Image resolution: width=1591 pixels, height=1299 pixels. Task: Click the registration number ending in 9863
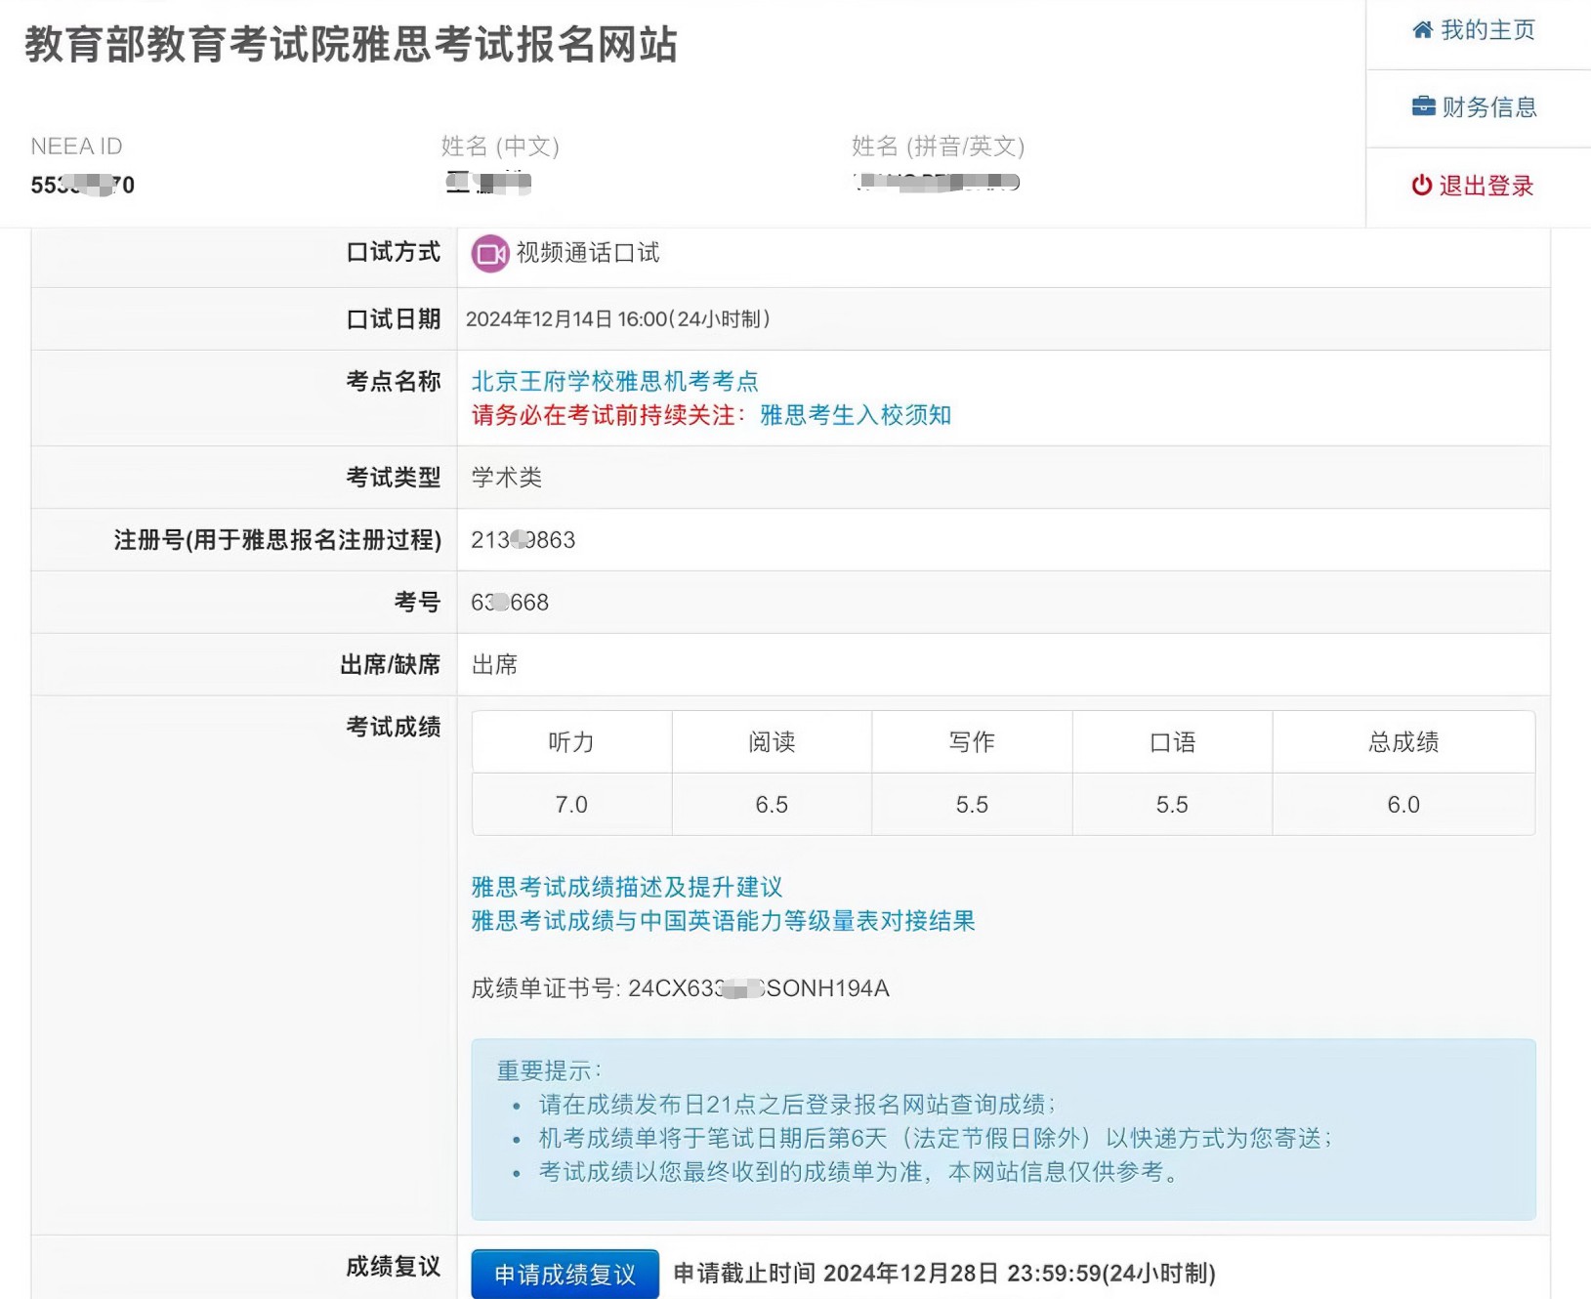523,540
